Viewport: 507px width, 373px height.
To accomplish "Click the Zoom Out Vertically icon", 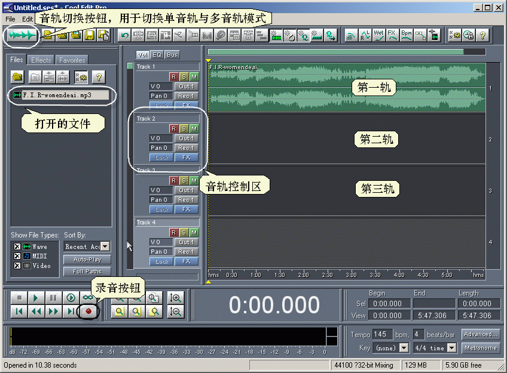I will coord(175,312).
